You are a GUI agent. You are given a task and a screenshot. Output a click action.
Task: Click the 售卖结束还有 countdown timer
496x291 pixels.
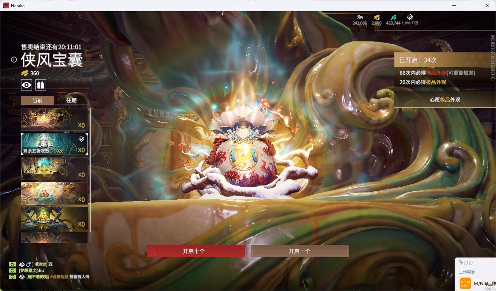coord(51,47)
